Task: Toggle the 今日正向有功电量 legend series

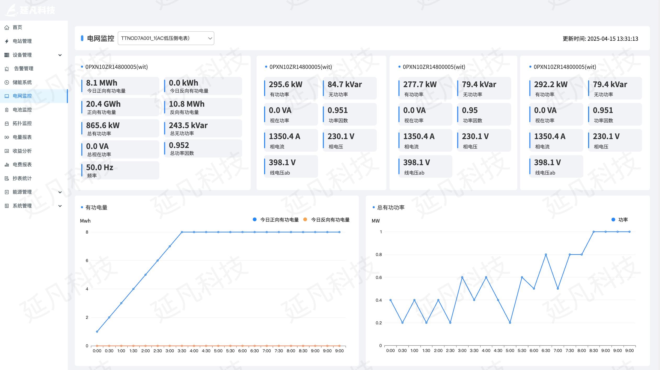Action: [x=279, y=220]
